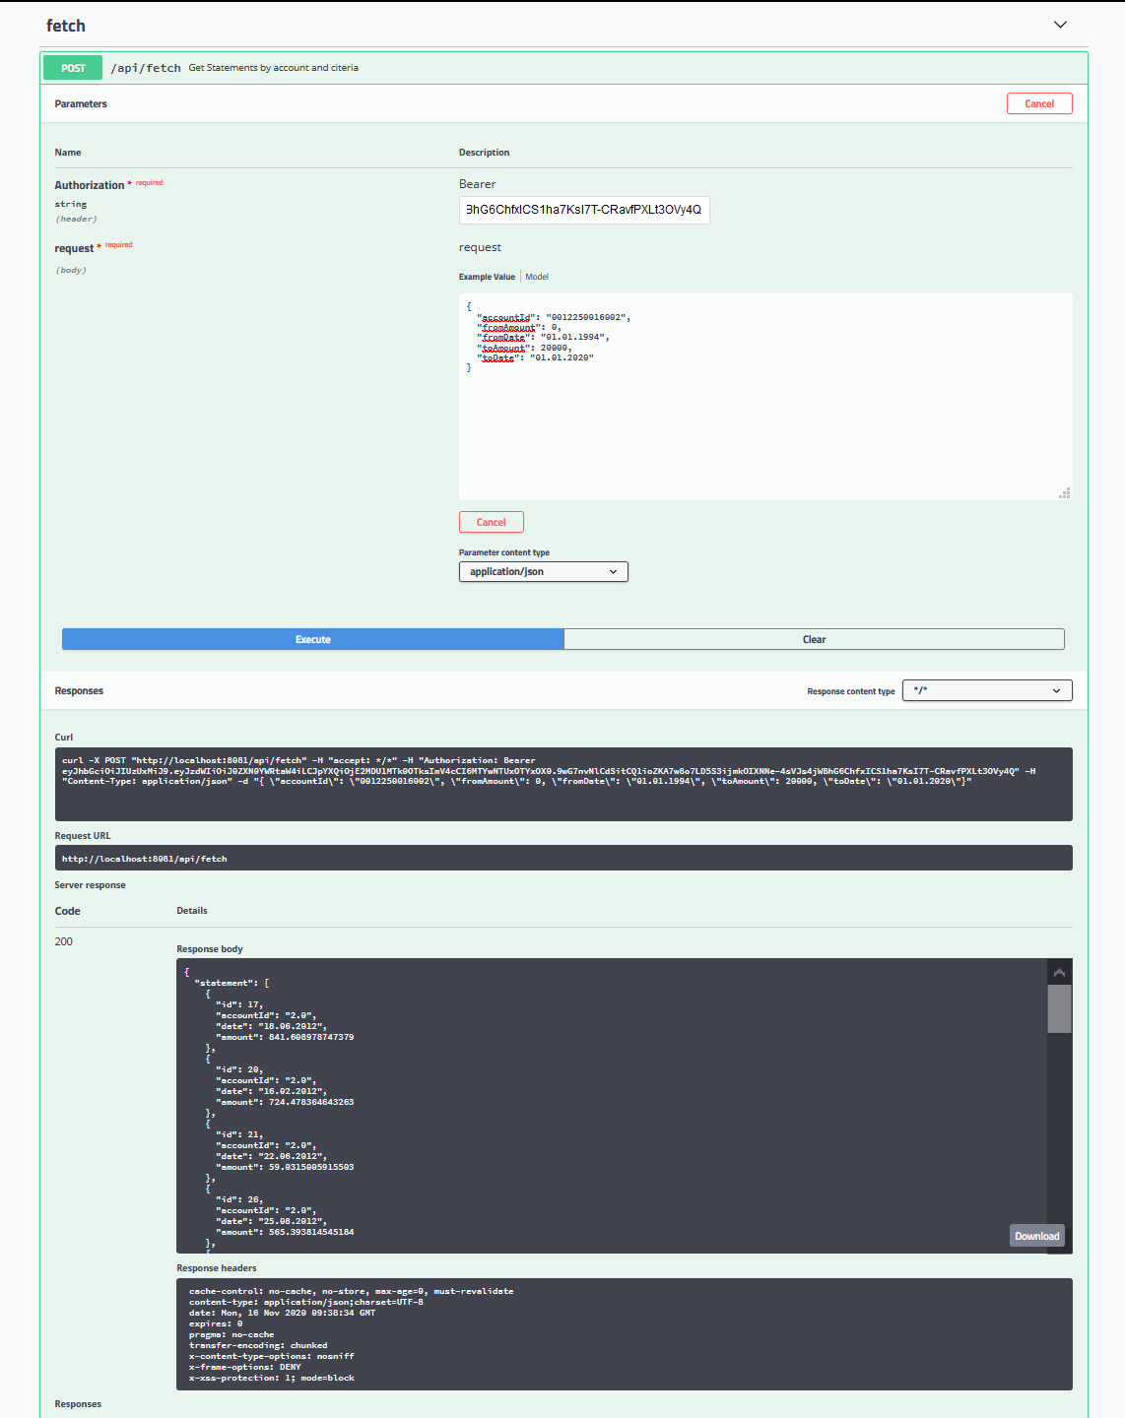Download the response body

[x=1036, y=1234]
